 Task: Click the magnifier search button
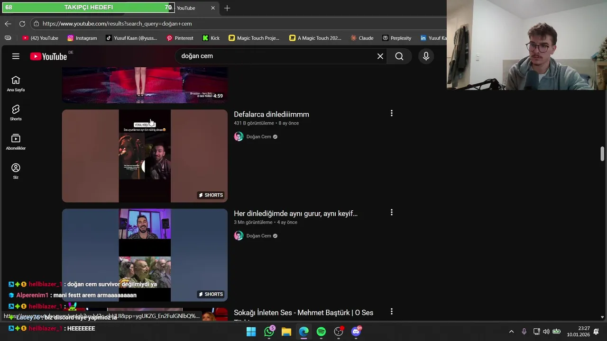399,56
